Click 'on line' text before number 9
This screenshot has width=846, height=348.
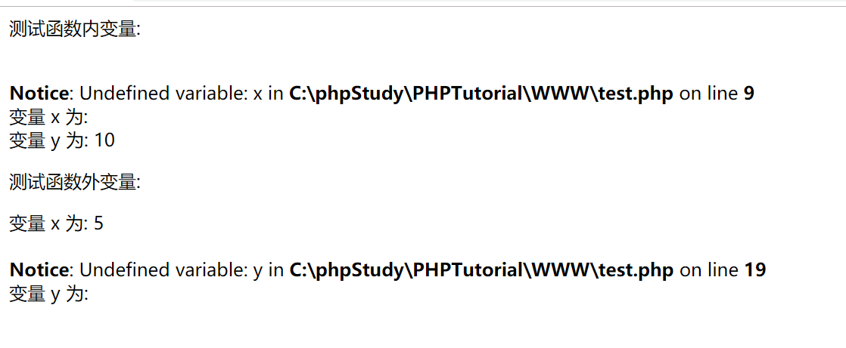point(708,94)
